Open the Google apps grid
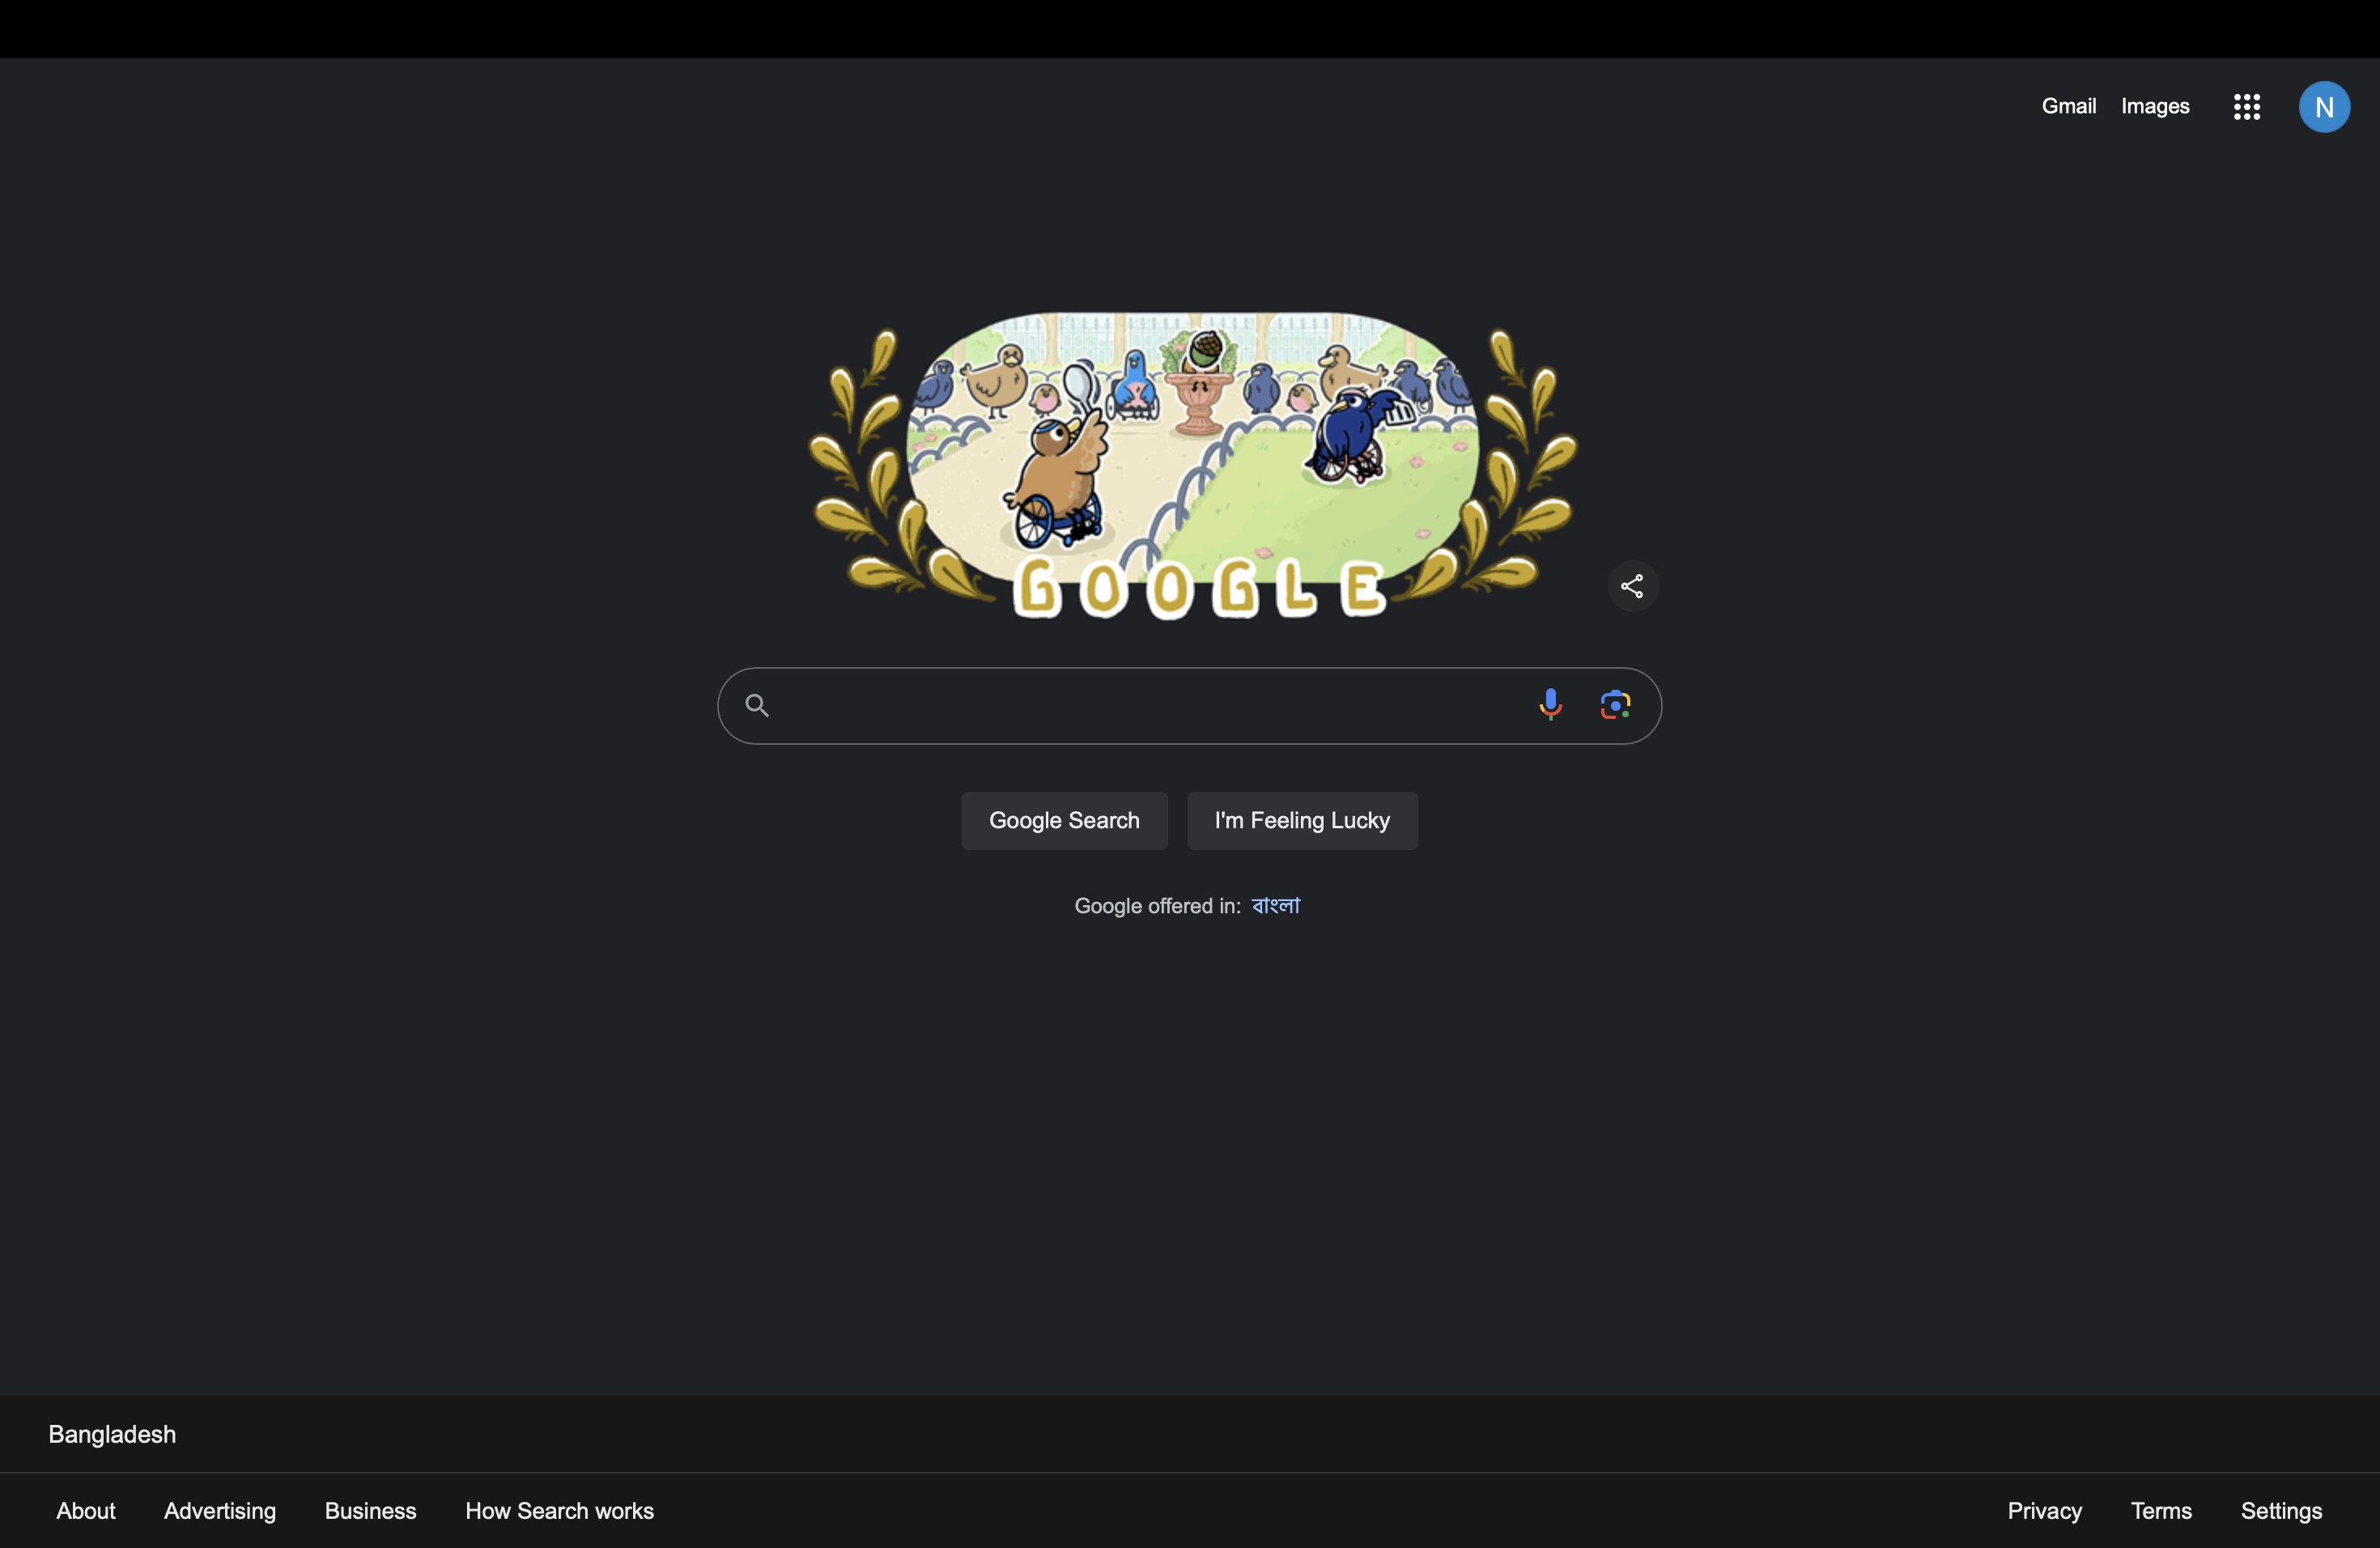The image size is (2380, 1548). 2246,107
